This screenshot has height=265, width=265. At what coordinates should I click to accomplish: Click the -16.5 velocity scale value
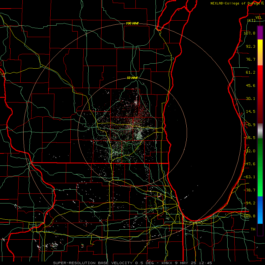click(x=249, y=138)
